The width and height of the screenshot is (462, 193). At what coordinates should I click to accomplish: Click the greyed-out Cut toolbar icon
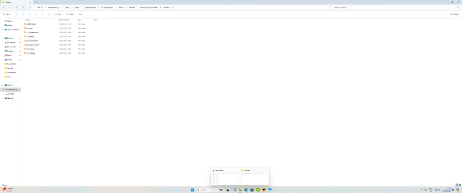click(x=17, y=14)
